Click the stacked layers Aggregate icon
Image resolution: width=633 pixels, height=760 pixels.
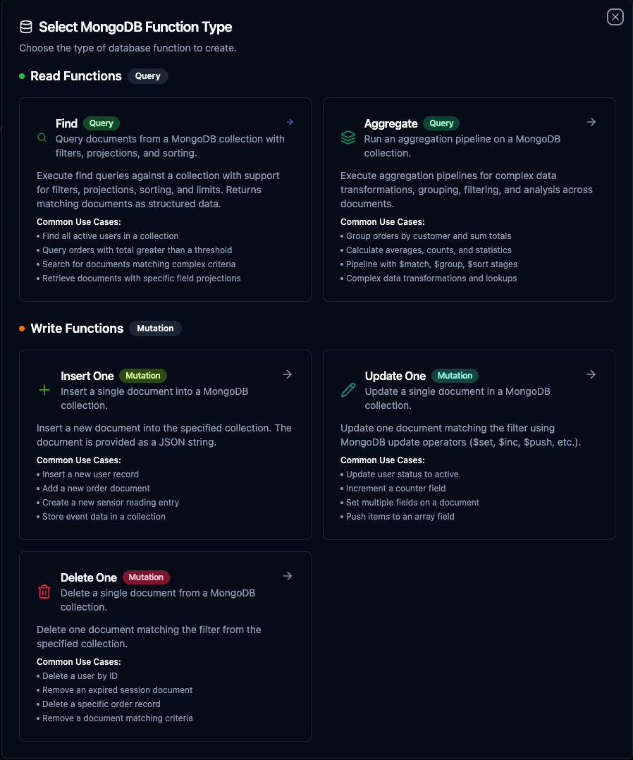tap(348, 138)
